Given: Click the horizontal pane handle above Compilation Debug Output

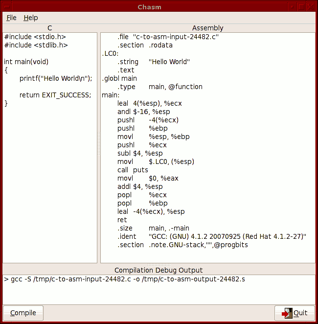Looking at the screenshot, I should [x=159, y=265].
